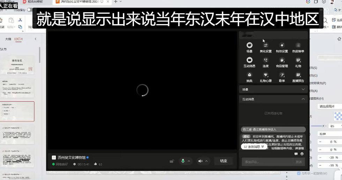Viewport: 342px width, 180px height.
Task: Expand the 场景 section
Action: [273, 89]
